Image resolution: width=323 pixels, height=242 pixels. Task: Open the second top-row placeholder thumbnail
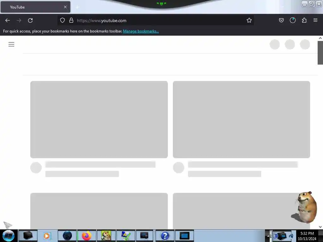pos(241,119)
